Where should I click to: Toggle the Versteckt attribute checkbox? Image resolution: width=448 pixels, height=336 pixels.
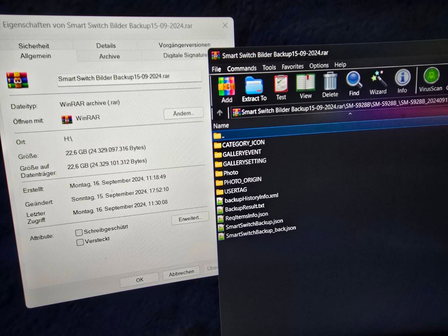pos(80,242)
